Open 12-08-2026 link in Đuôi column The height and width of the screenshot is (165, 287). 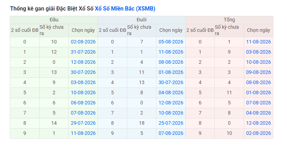(x=171, y=103)
